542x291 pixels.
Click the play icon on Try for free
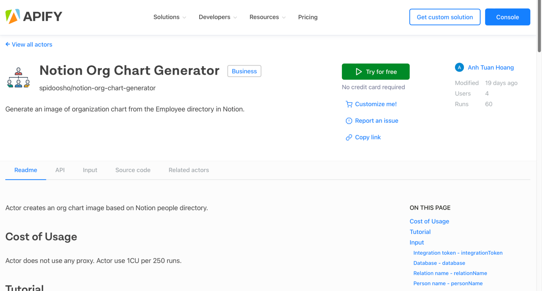coord(358,72)
